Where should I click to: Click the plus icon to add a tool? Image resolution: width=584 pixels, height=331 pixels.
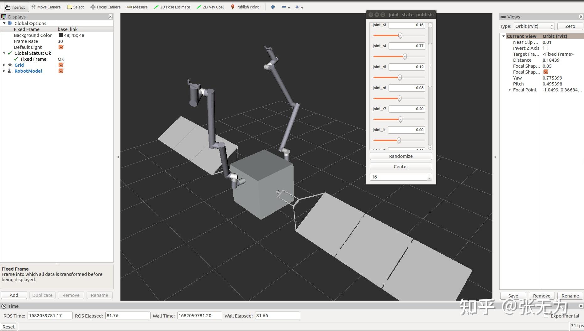(273, 7)
